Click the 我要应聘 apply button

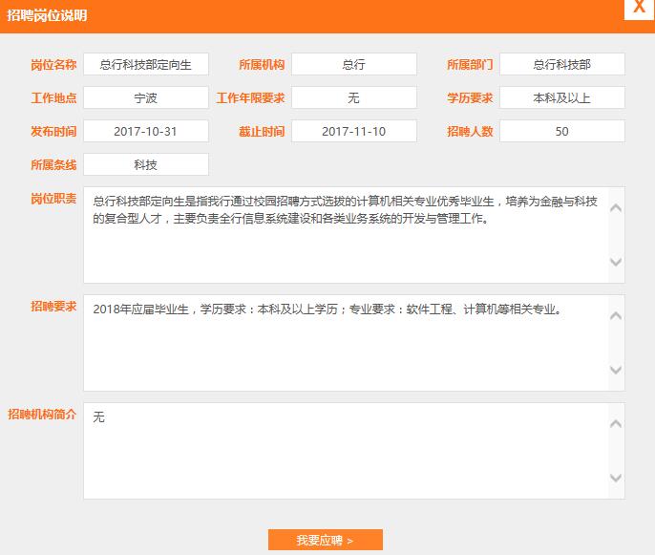[325, 540]
